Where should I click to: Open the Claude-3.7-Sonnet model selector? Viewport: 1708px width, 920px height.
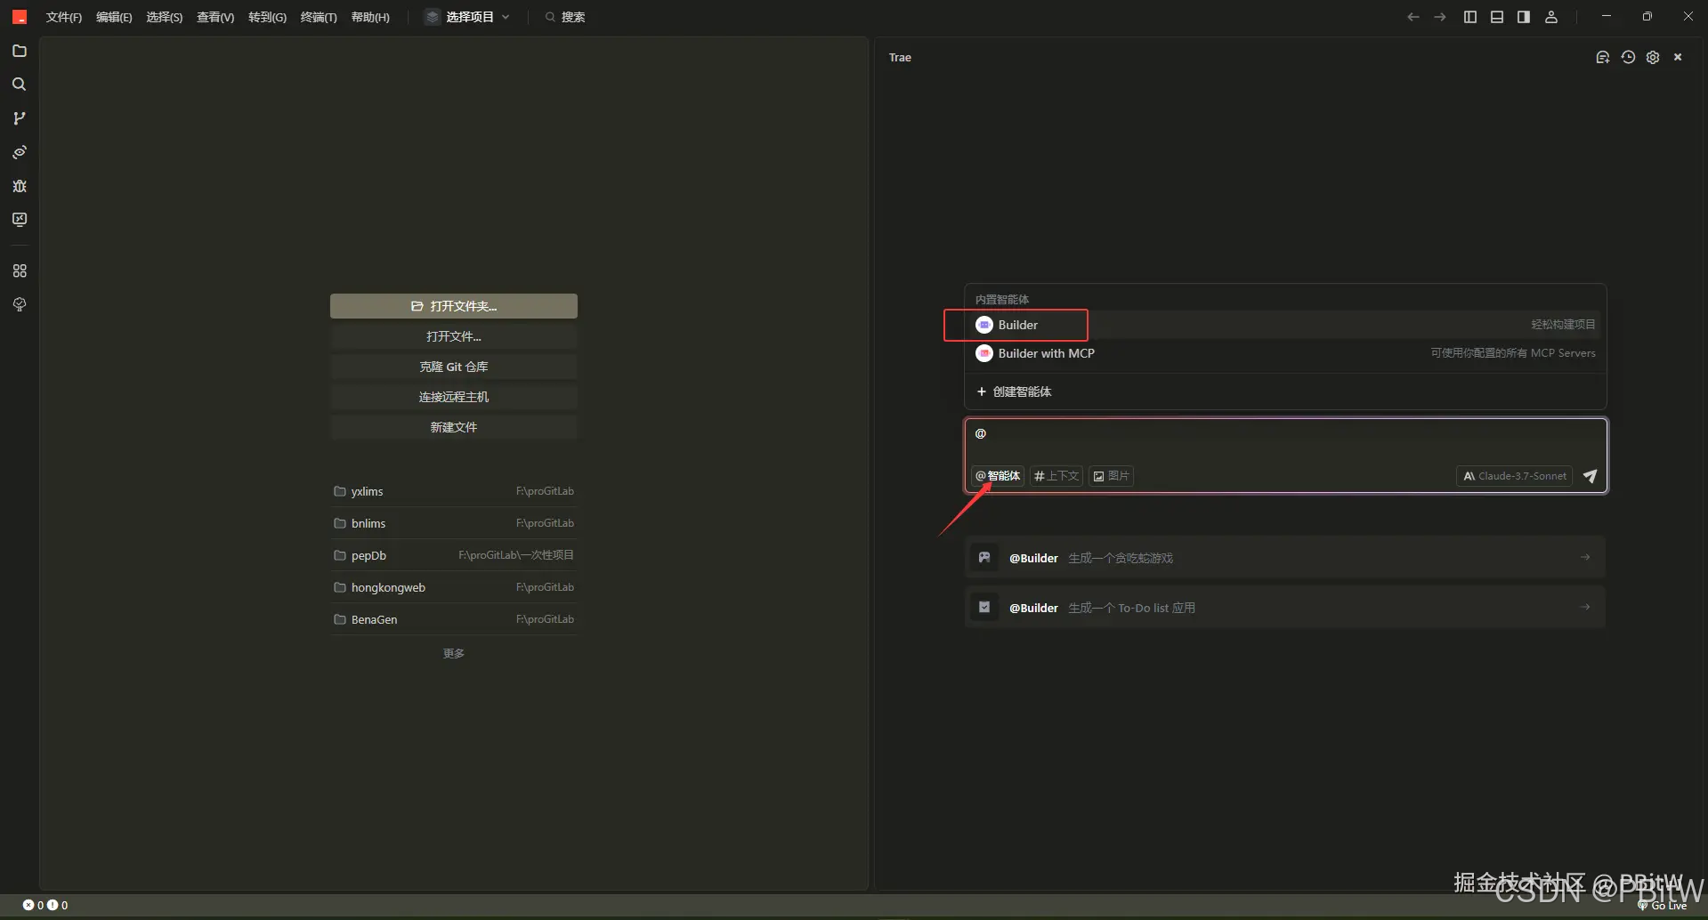click(x=1514, y=476)
